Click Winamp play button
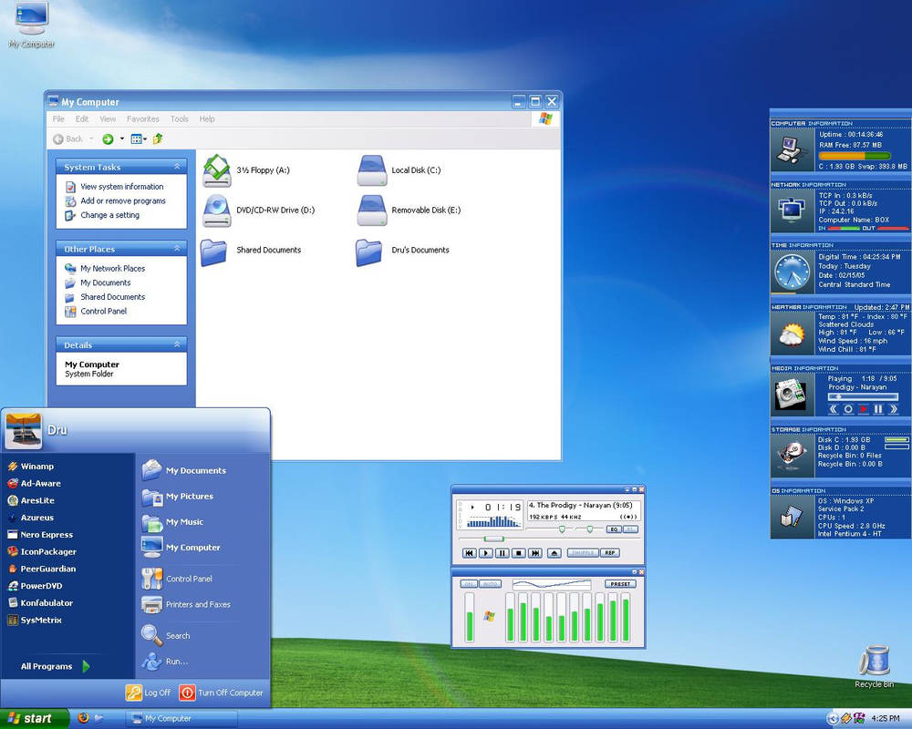Screen dimensions: 912x729 tap(486, 553)
